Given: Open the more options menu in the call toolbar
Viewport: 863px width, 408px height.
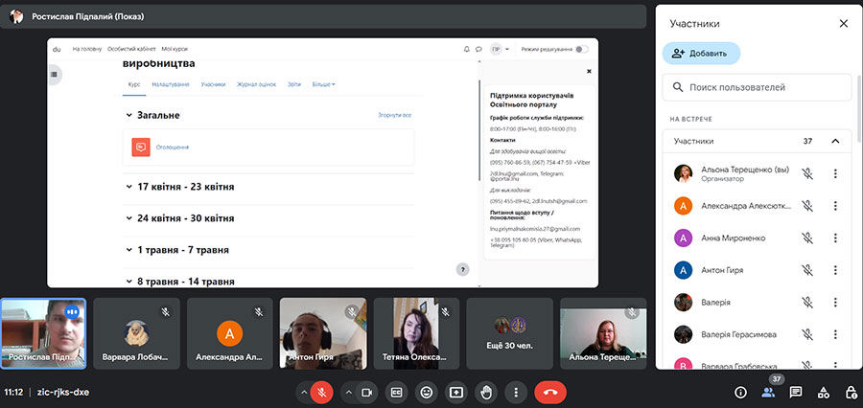Looking at the screenshot, I should pyautogui.click(x=516, y=393).
